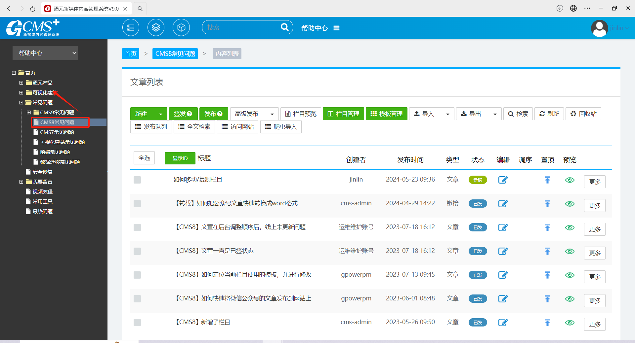Click the 栏目管理 button
Screen dimensions: 635x343
click(x=343, y=114)
